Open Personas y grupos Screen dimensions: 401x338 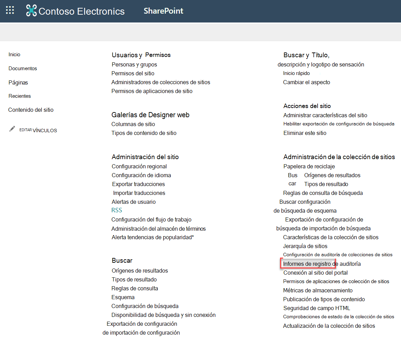coord(134,65)
